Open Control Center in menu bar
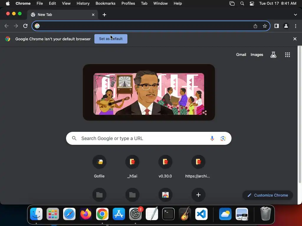302x226 pixels. coord(252,4)
